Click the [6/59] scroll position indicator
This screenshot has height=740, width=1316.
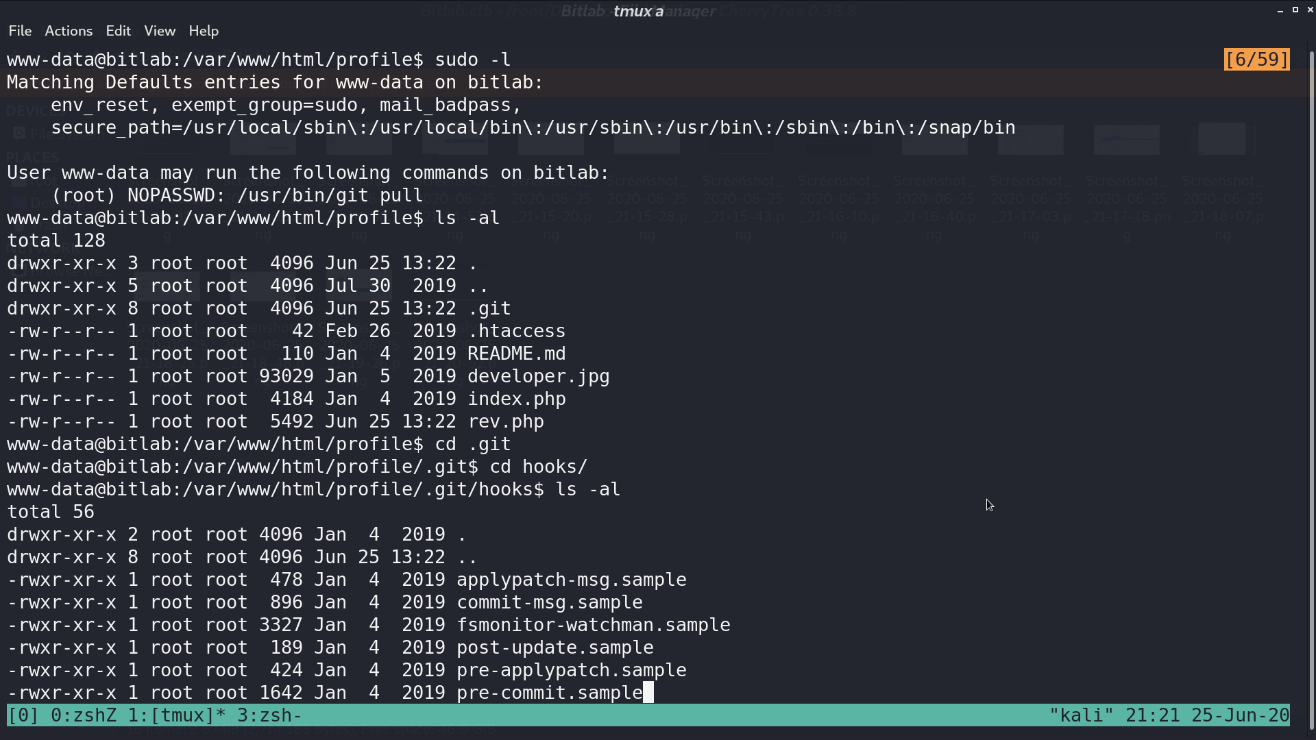[1257, 60]
